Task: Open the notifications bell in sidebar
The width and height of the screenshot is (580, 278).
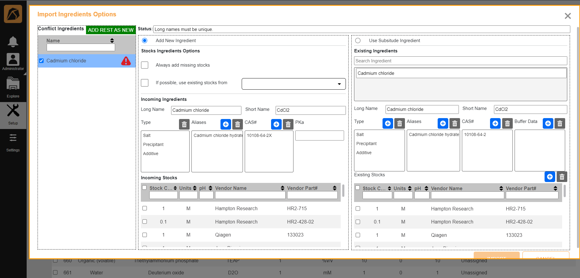Action: (x=13, y=41)
